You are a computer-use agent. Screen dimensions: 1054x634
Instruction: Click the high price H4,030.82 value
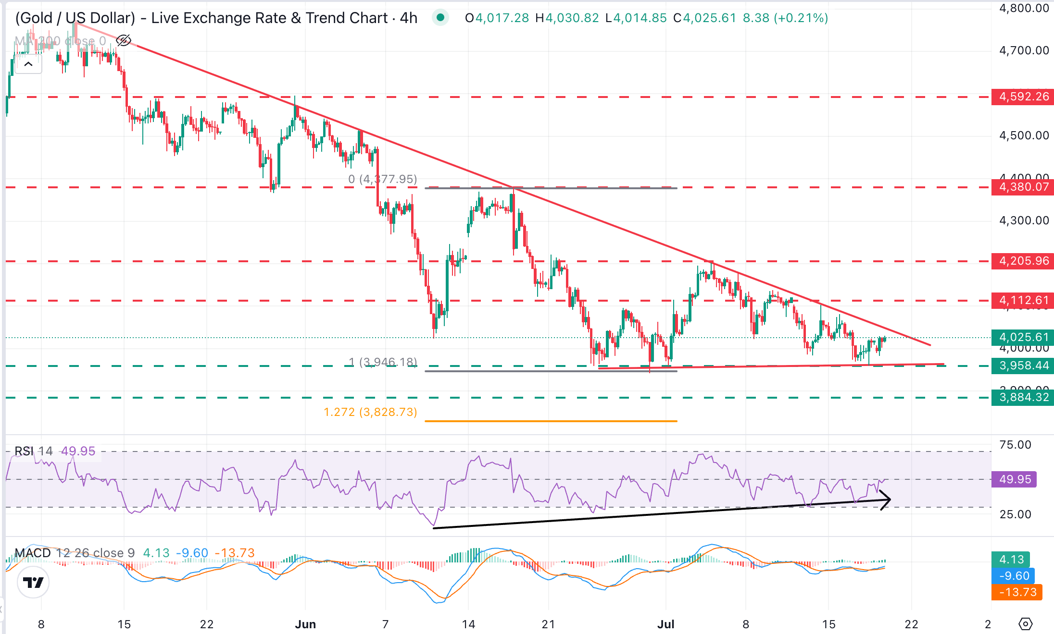pos(567,18)
